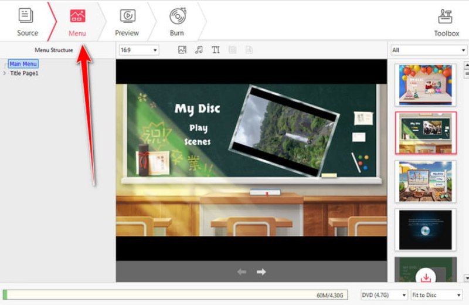Click the Scenes link on menu preview
The height and width of the screenshot is (305, 469).
(x=198, y=141)
